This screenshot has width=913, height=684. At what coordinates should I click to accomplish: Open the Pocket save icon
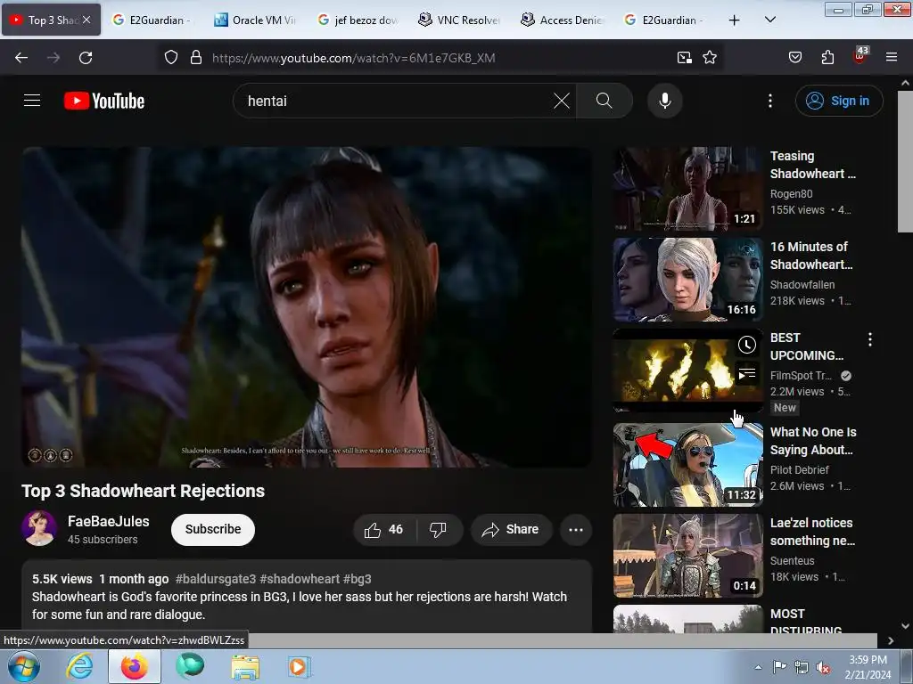coord(794,58)
